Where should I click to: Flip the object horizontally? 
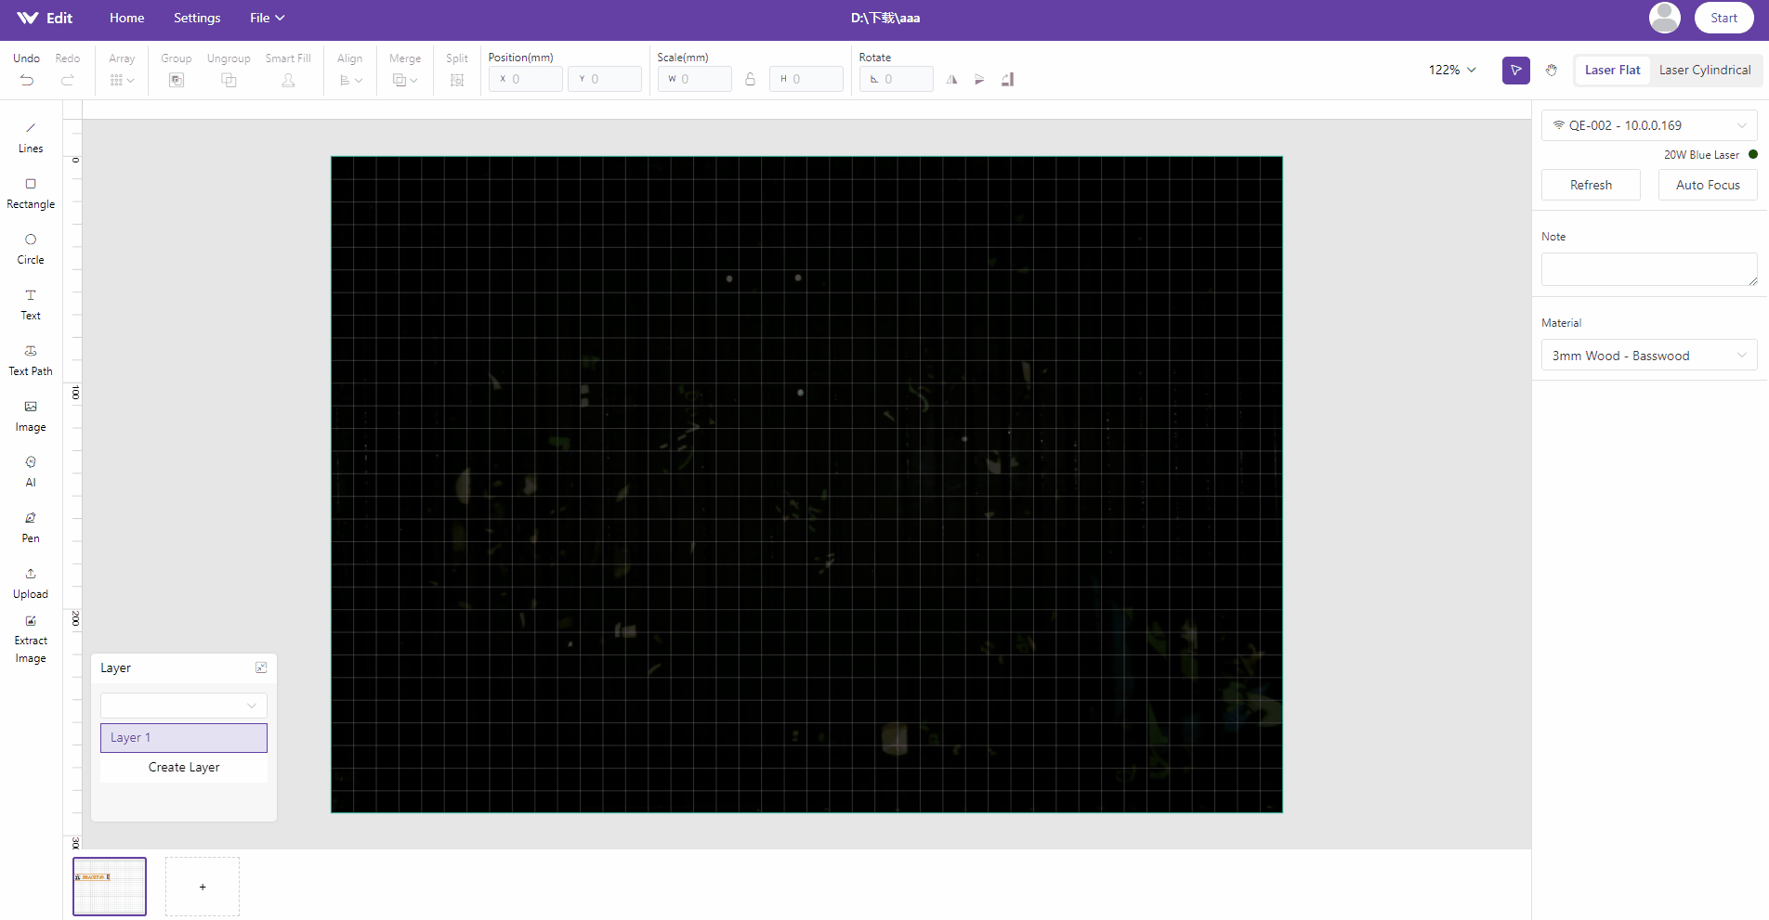point(952,80)
